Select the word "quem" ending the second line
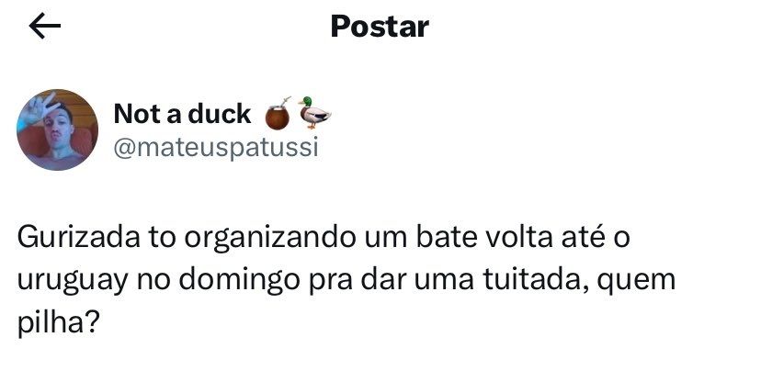The image size is (761, 382). 636,282
